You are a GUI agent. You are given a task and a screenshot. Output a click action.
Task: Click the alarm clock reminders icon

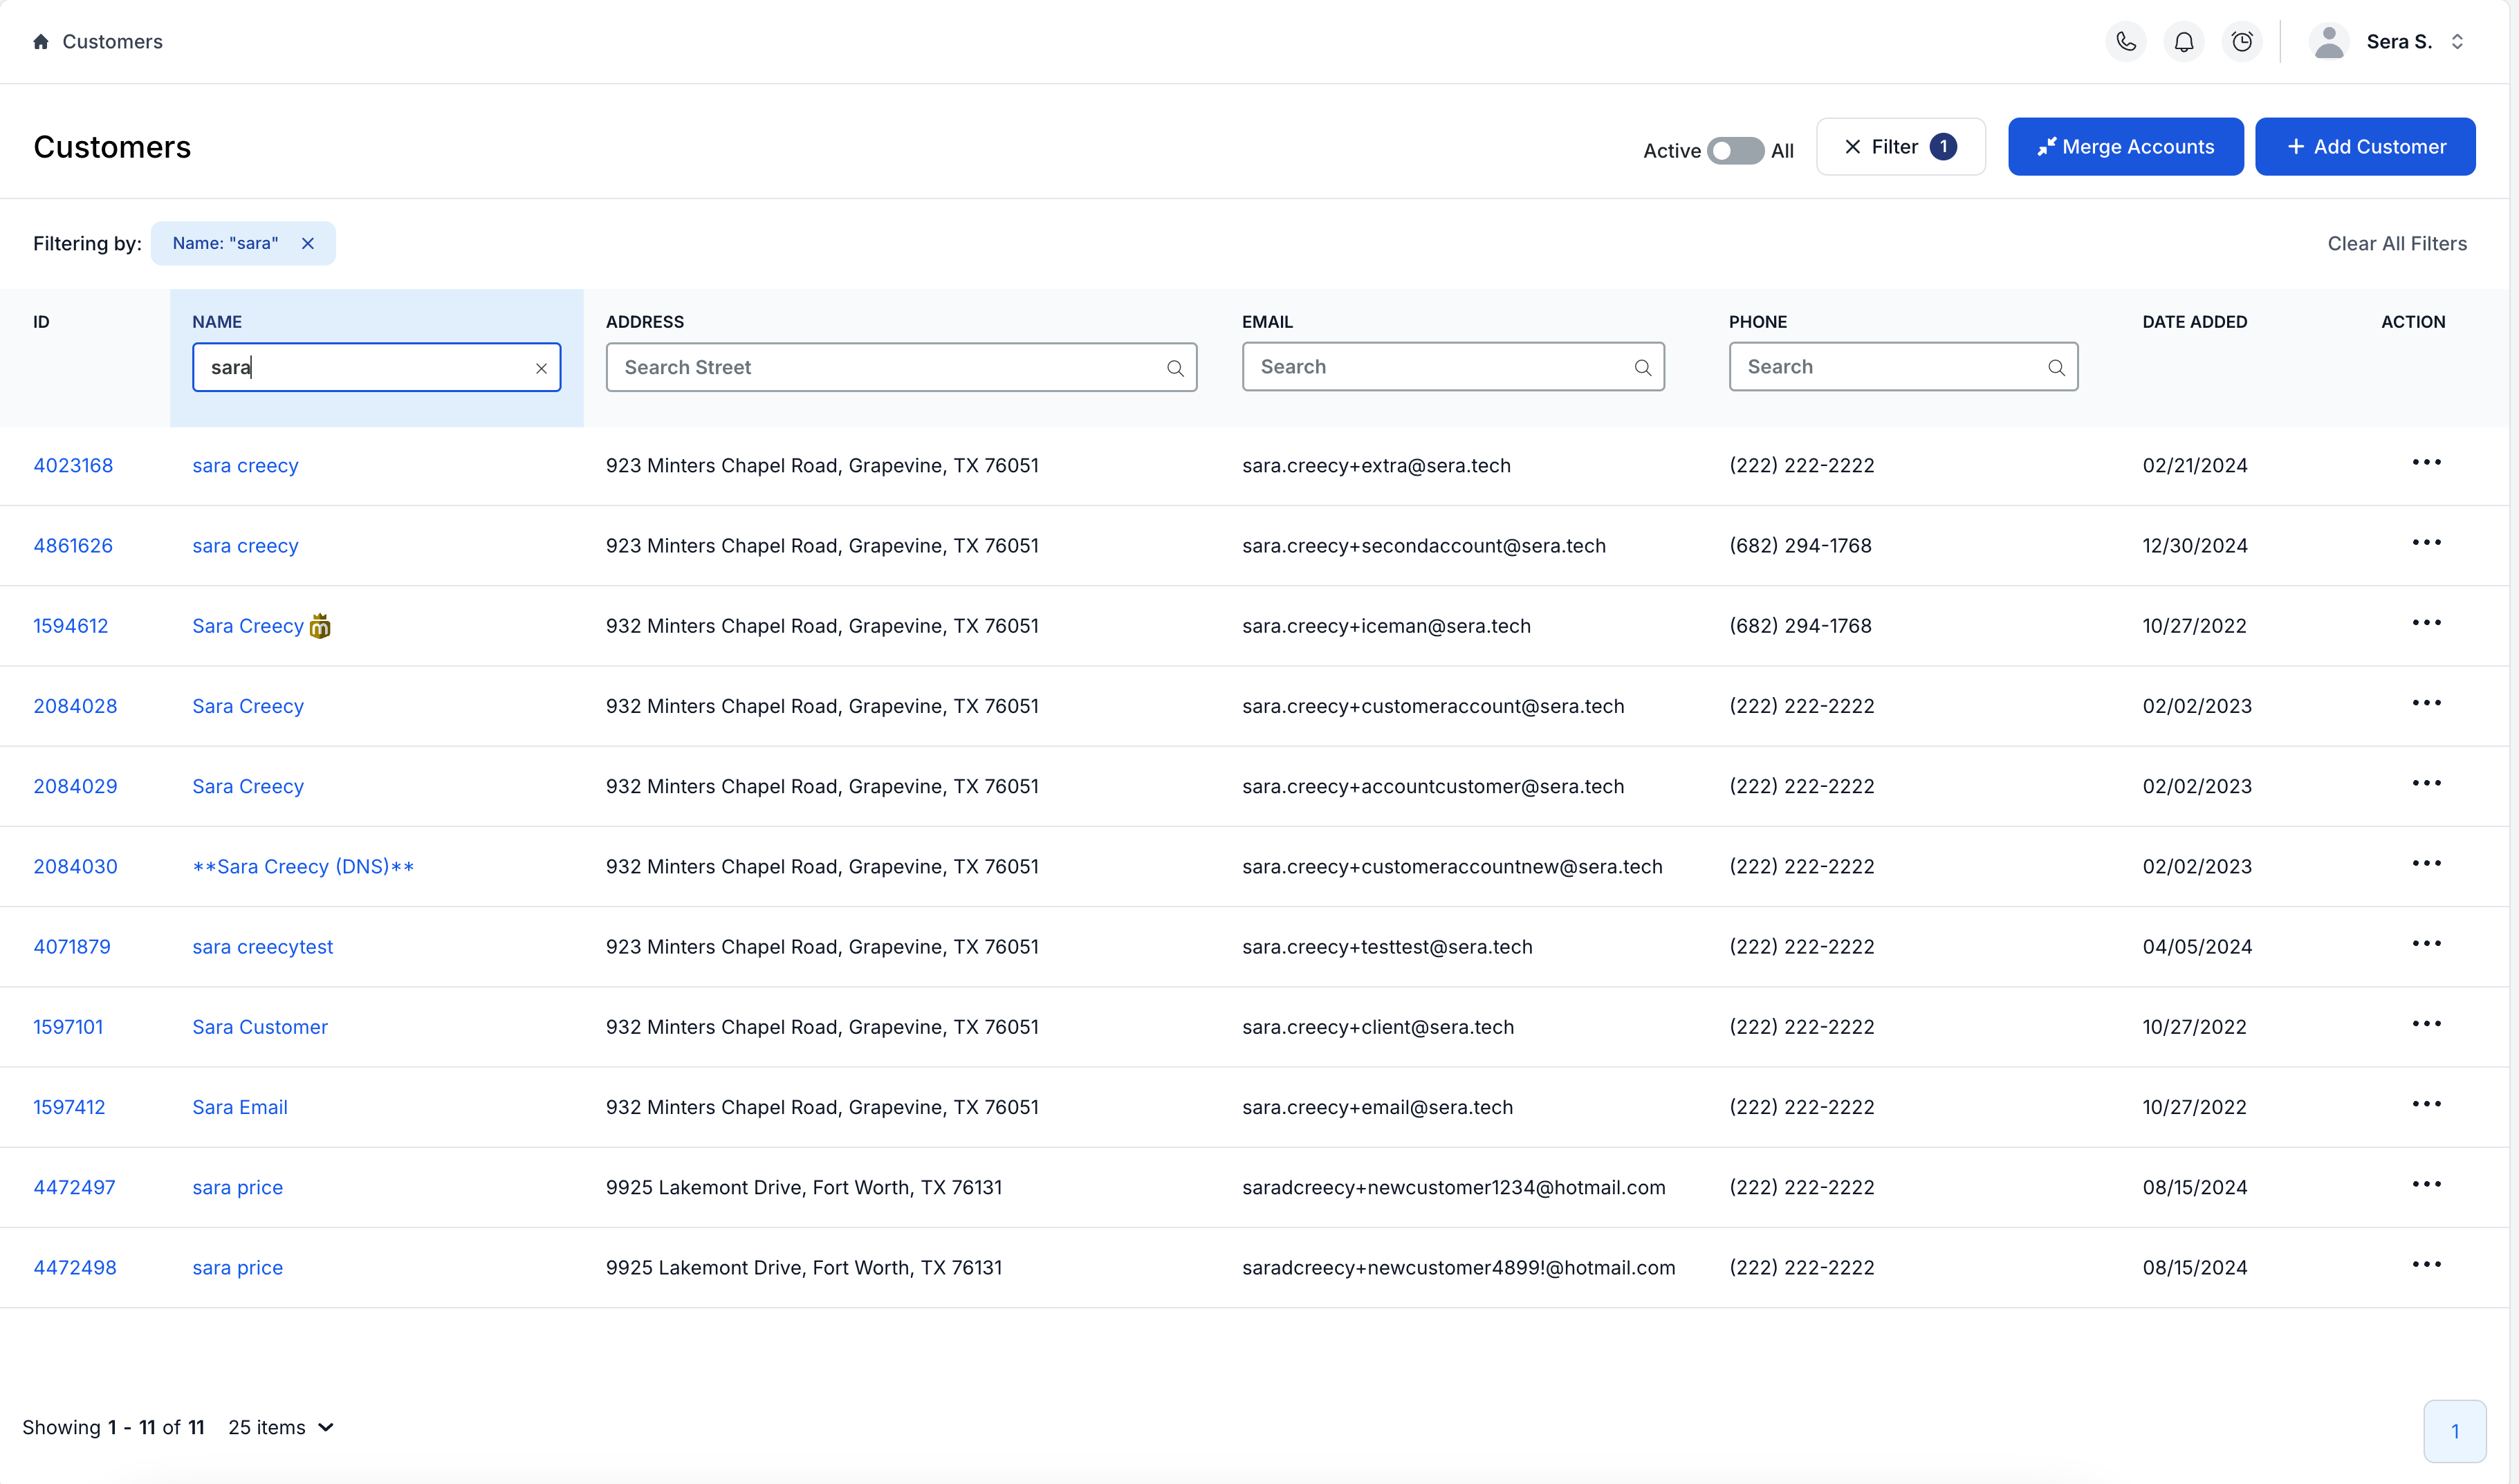coord(2242,41)
